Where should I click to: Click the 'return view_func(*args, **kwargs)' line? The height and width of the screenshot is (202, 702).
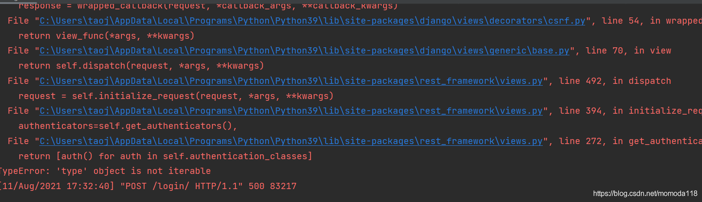tap(106, 36)
